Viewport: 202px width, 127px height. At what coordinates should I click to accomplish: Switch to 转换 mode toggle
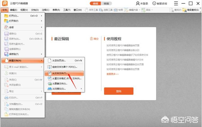(x=106, y=3)
